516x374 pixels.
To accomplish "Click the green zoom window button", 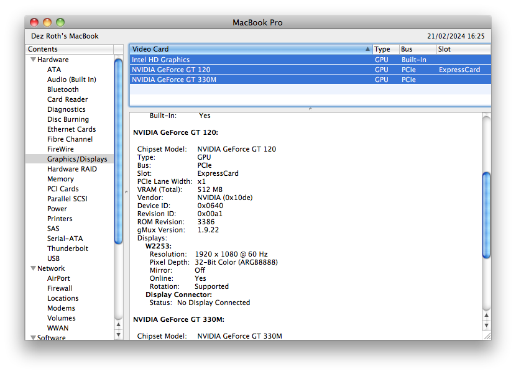I will click(x=60, y=22).
